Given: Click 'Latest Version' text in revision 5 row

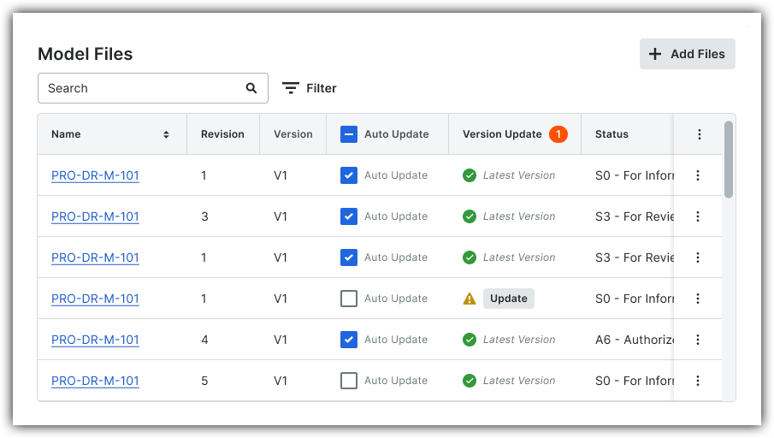Looking at the screenshot, I should 519,381.
